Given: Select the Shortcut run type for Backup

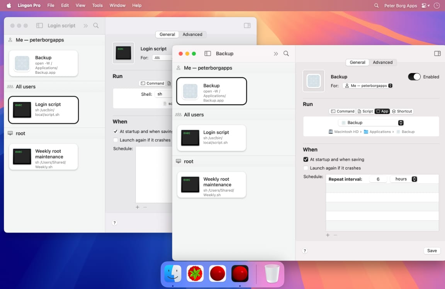Looking at the screenshot, I should 402,111.
